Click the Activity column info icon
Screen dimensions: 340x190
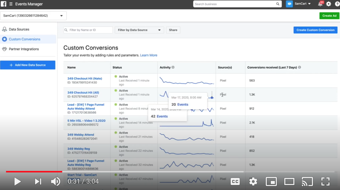pyautogui.click(x=173, y=67)
